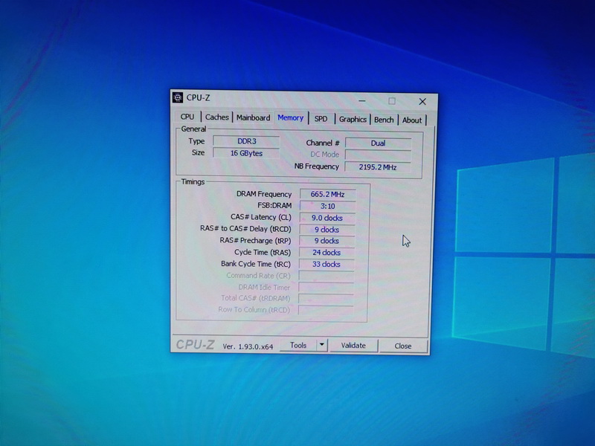Click the Close button at bottom
Screen dimensions: 595x446
pyautogui.click(x=403, y=346)
